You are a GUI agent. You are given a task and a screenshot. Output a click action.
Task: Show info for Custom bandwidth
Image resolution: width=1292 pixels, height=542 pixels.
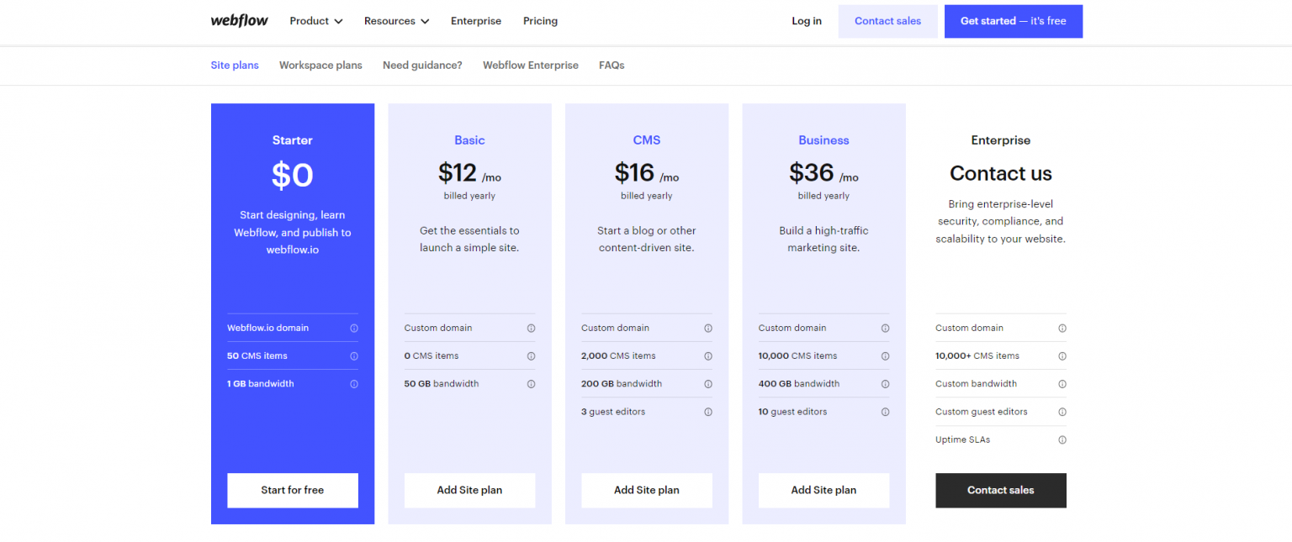click(1062, 384)
